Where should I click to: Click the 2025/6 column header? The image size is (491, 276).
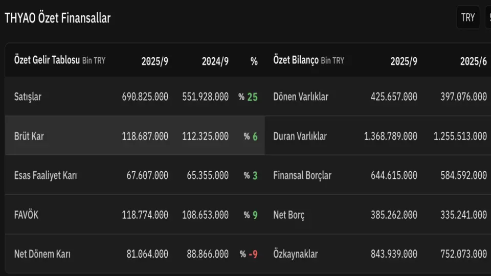pyautogui.click(x=473, y=61)
